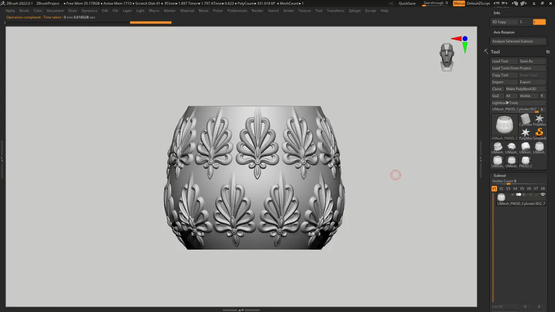Click the red X-axis cone of gizmo

(456, 39)
